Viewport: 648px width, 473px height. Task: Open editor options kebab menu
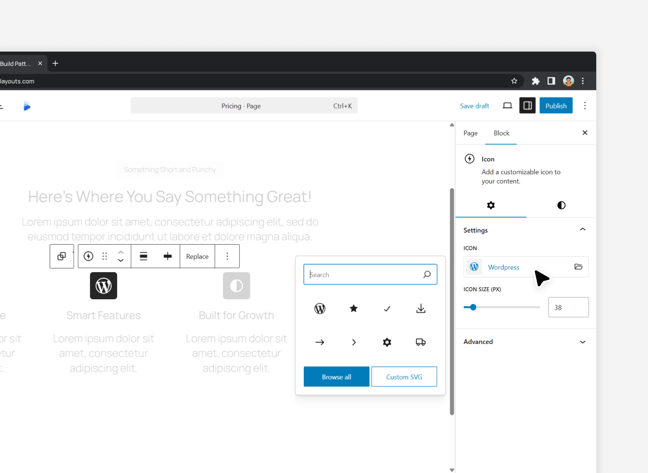click(x=585, y=106)
